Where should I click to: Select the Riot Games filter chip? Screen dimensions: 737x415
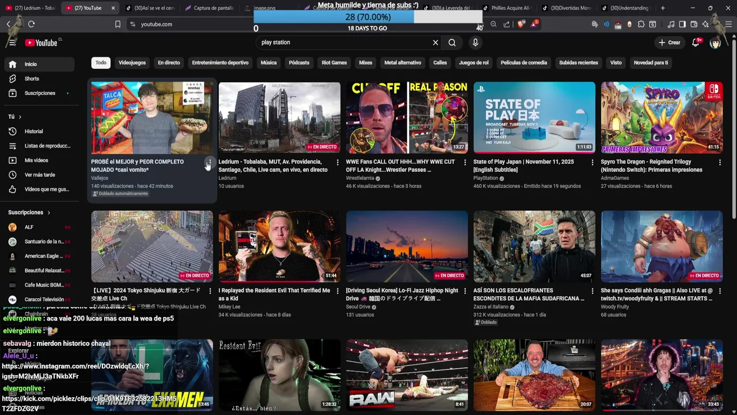(334, 63)
